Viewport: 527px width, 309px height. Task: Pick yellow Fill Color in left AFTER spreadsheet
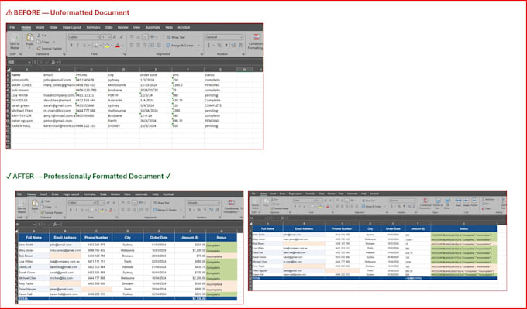point(102,210)
